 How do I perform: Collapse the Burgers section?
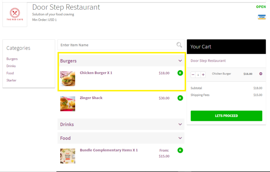(x=180, y=61)
